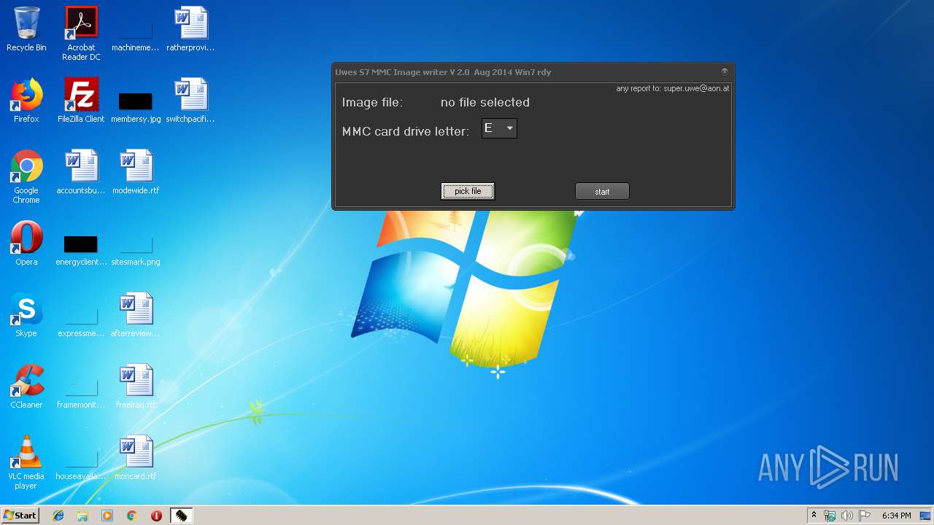Select the energyclient... file icon

[x=81, y=249]
